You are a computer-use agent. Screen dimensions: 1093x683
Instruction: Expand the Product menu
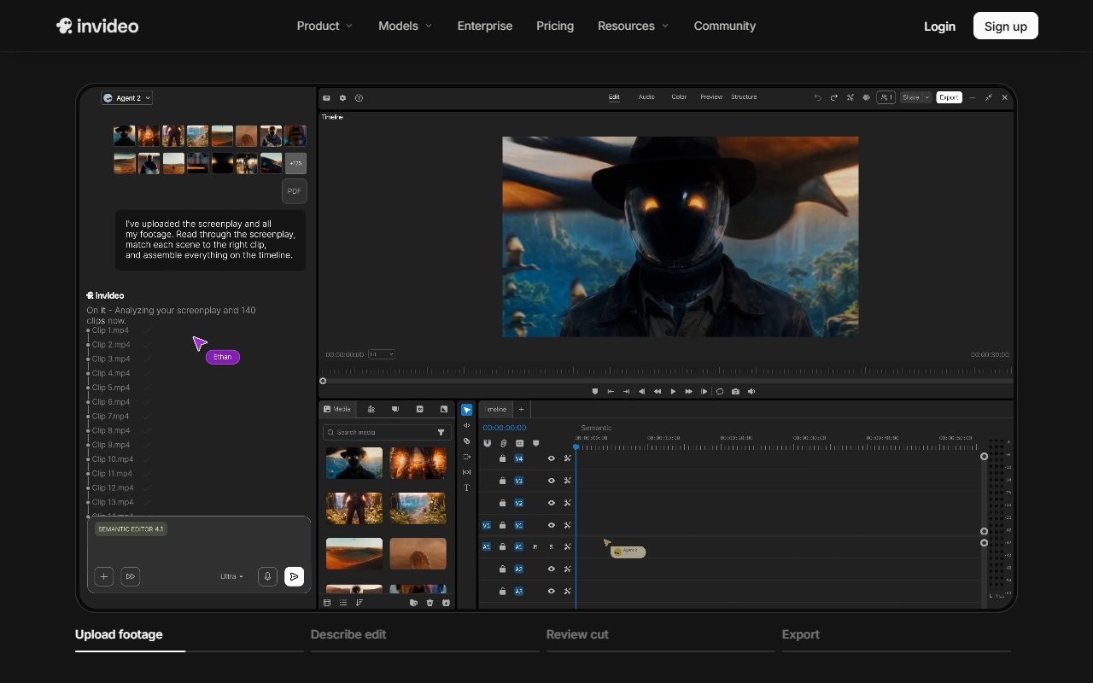click(324, 26)
